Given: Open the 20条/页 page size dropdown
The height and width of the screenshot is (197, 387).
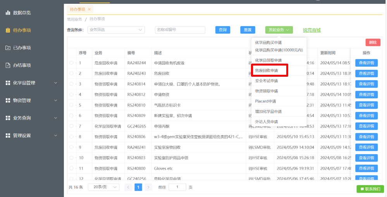Looking at the screenshot, I should pyautogui.click(x=103, y=187).
